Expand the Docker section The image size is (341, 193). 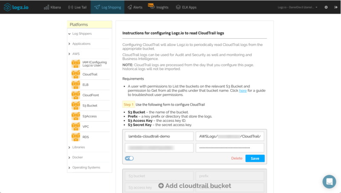[77, 157]
